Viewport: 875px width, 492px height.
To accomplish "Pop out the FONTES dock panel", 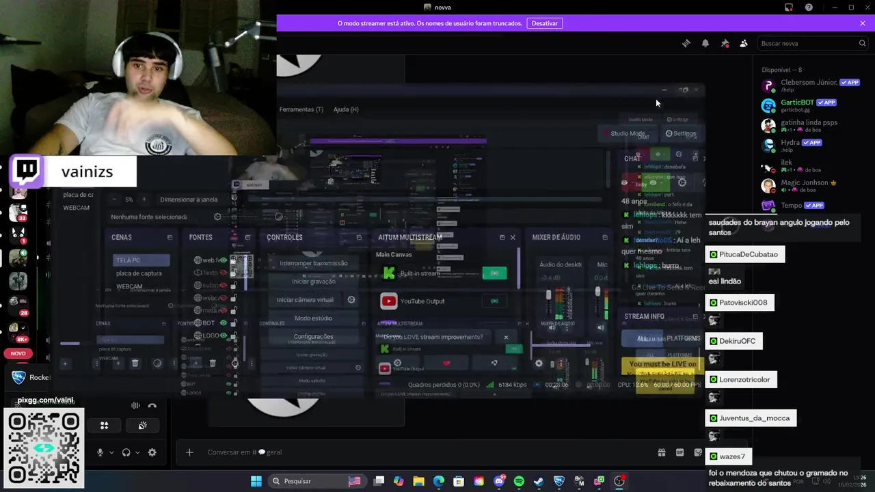I will 247,237.
